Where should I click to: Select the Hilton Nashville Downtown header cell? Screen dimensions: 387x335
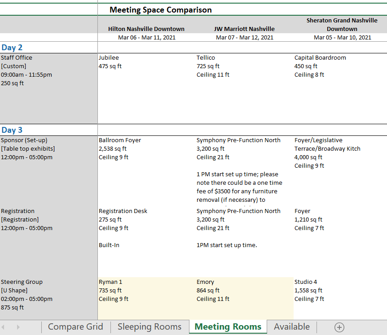[x=146, y=29]
